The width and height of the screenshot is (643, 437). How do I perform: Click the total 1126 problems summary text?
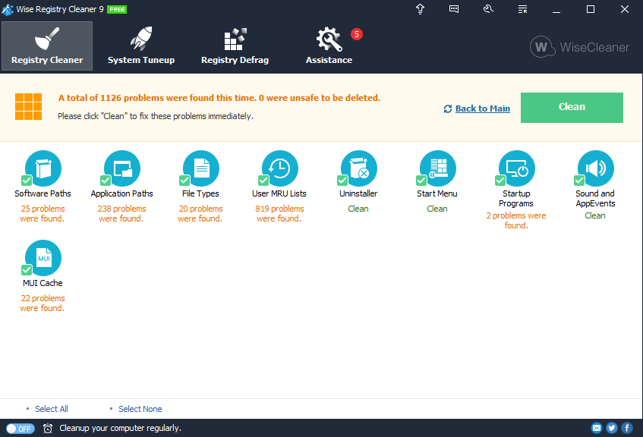pos(219,98)
